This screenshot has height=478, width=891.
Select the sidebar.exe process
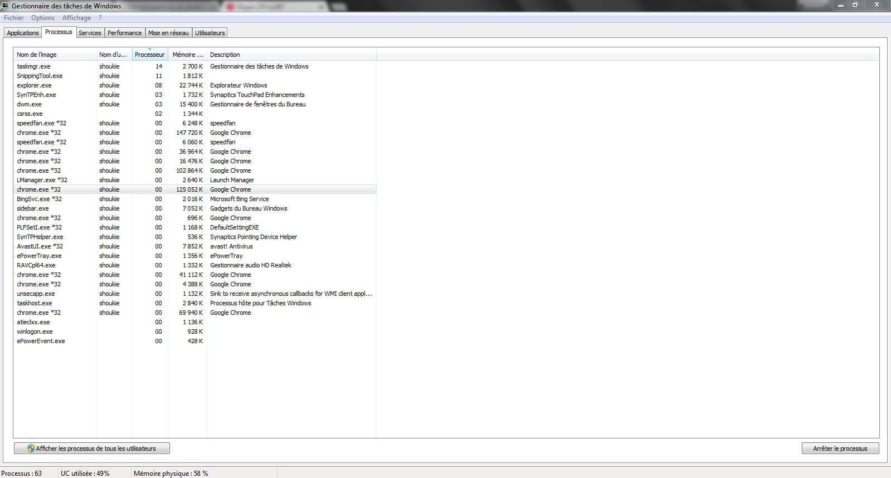click(x=195, y=208)
